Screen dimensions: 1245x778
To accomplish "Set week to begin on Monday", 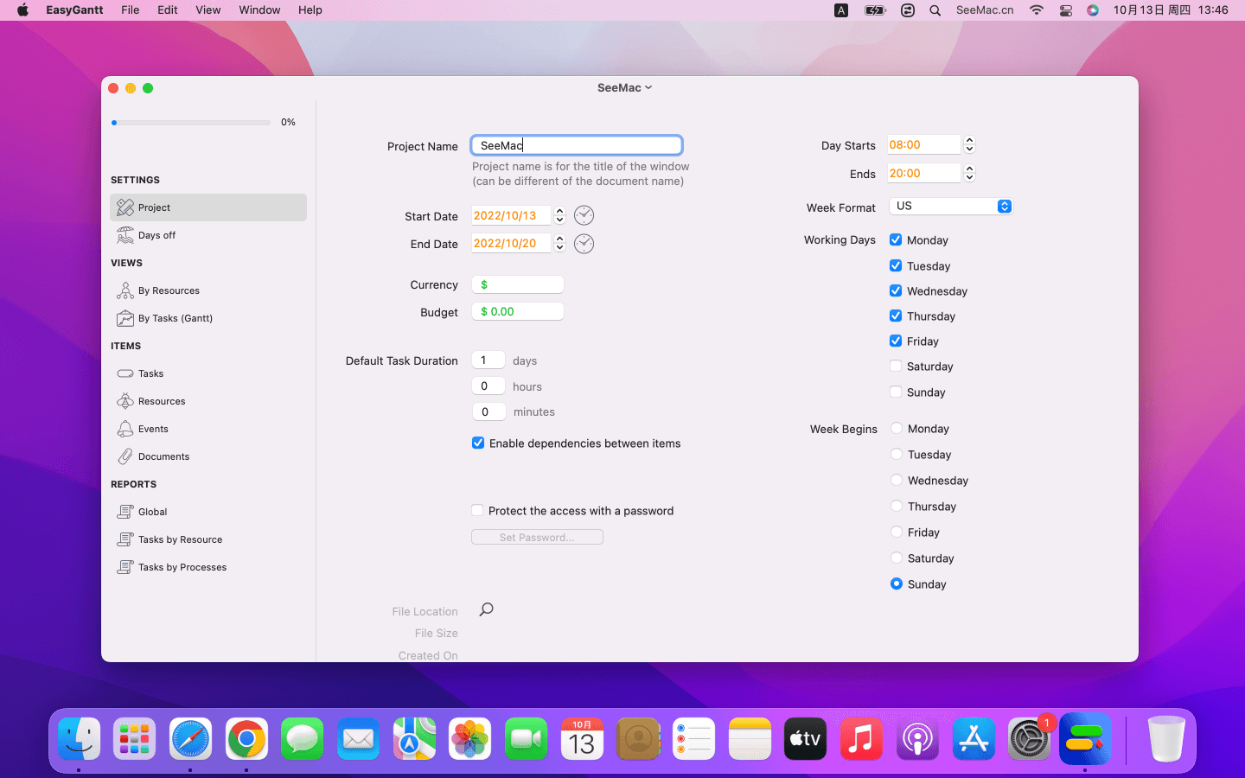I will [897, 428].
